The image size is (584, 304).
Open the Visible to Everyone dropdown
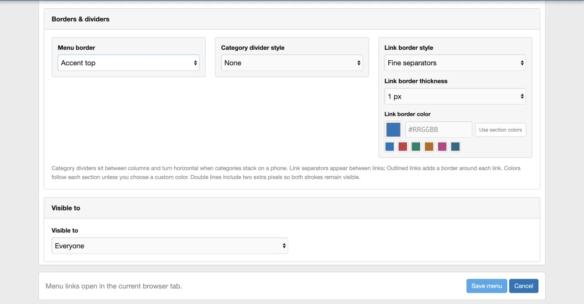point(170,246)
